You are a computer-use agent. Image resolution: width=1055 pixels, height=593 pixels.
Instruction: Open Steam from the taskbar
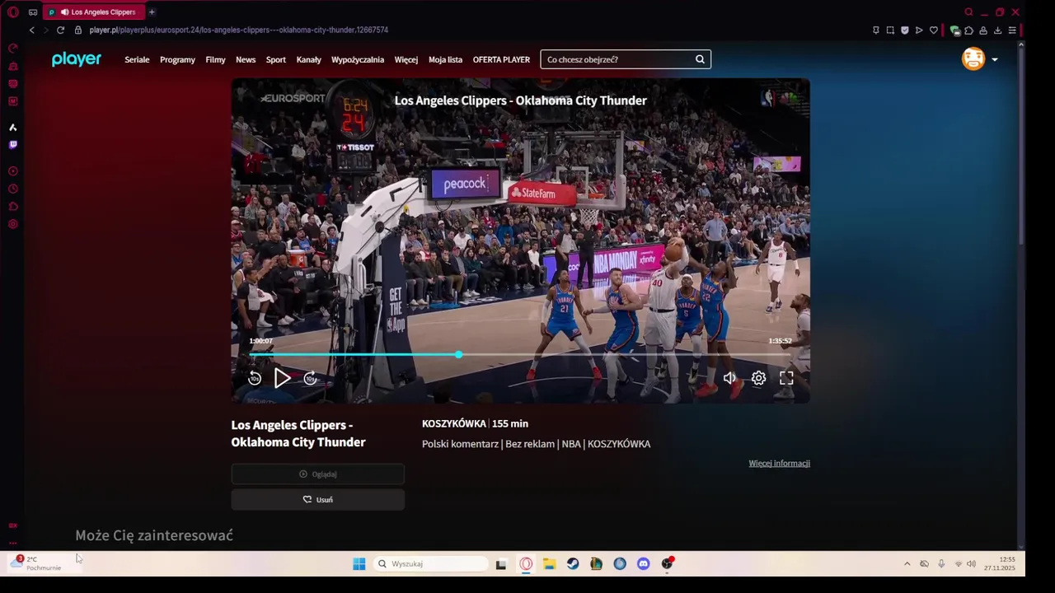point(573,564)
